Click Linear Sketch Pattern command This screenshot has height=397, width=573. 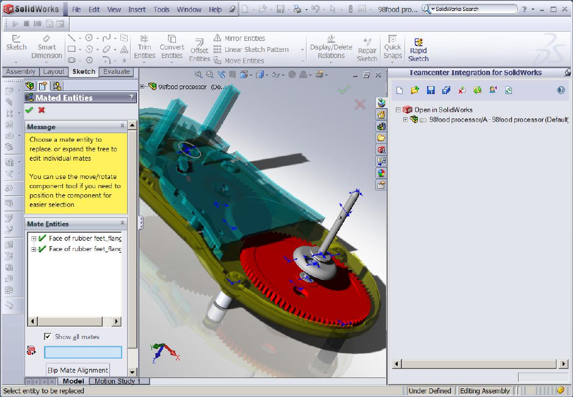[251, 49]
